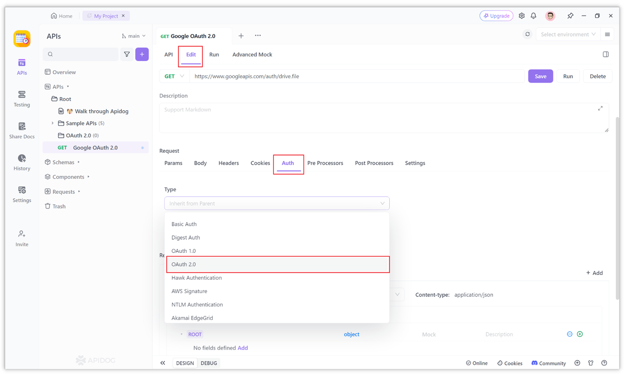
Task: Collapse the sidebar with double chevron icon
Action: point(163,363)
